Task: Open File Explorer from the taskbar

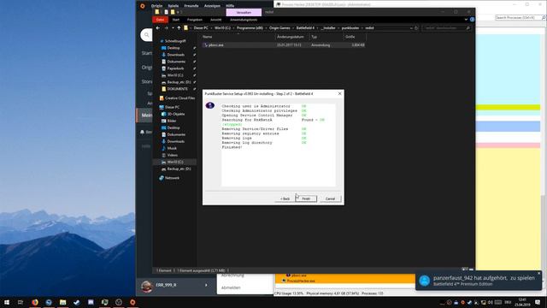Action: (x=62, y=302)
